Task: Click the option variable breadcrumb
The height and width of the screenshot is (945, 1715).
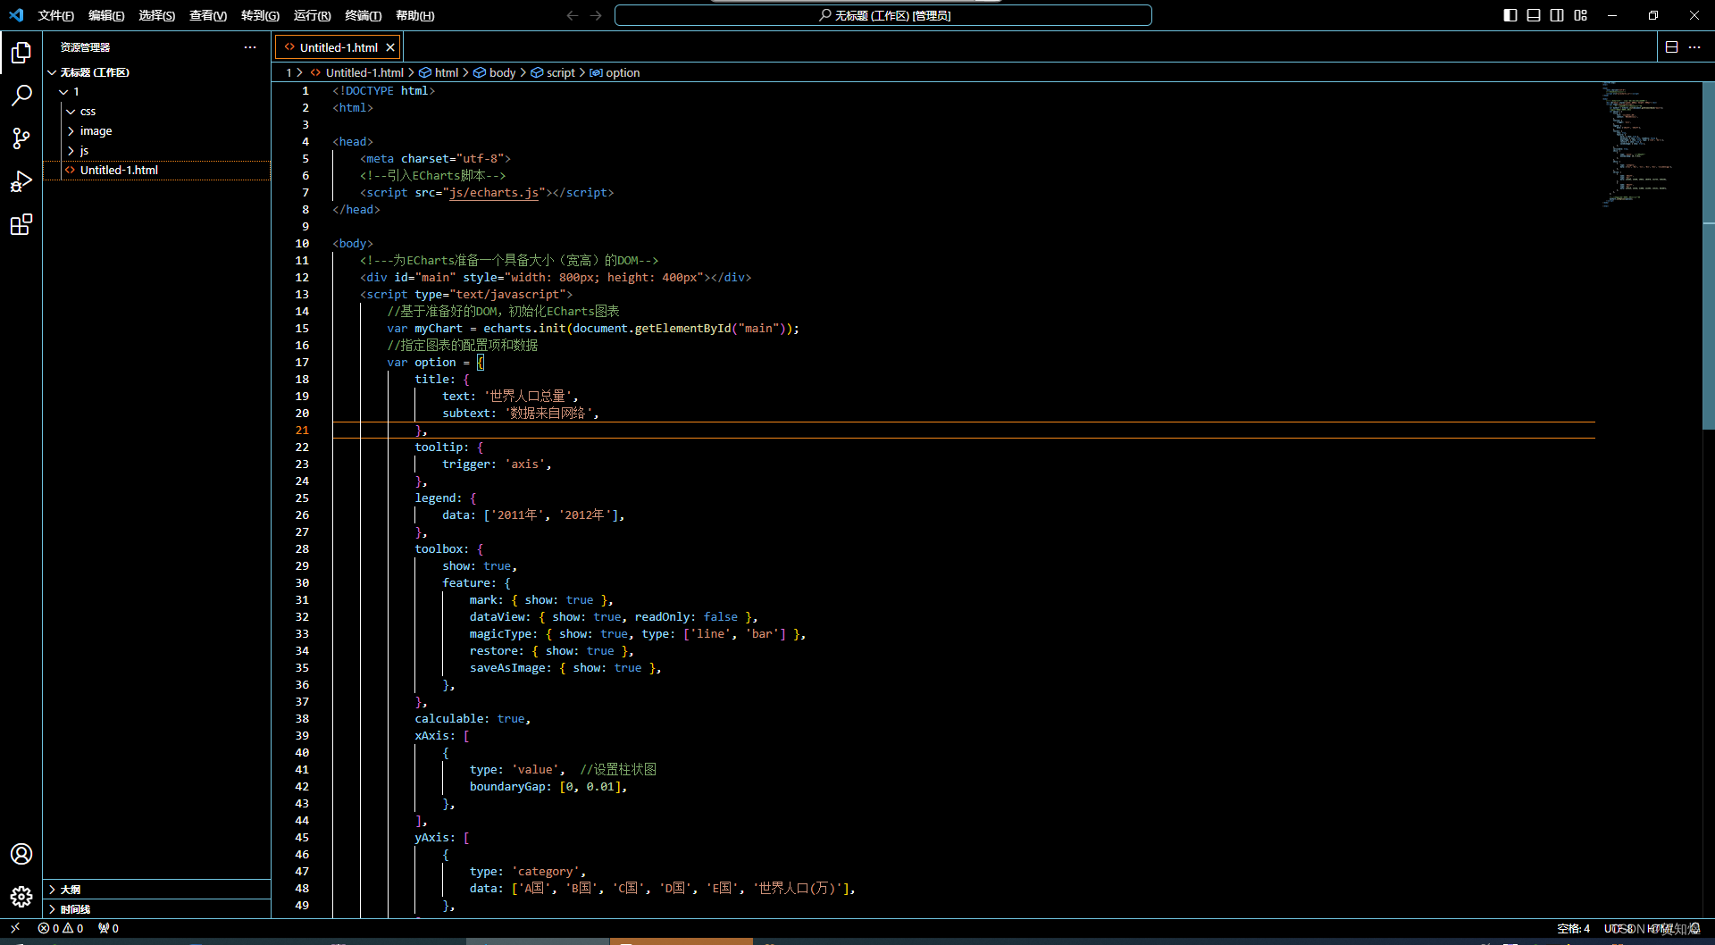Action: click(x=615, y=72)
